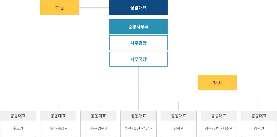The height and width of the screenshot is (137, 277).
Task: Click 공동대표 header above 대구·경북권
Action: (x=98, y=116)
